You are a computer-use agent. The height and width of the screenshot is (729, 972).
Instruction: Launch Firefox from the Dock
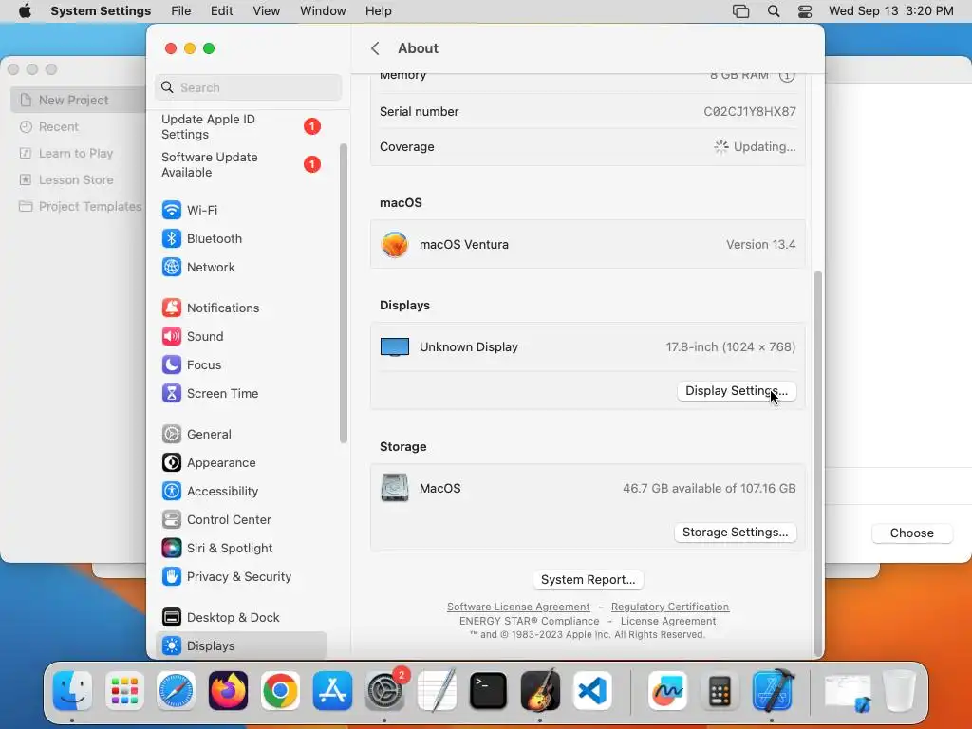coord(228,691)
